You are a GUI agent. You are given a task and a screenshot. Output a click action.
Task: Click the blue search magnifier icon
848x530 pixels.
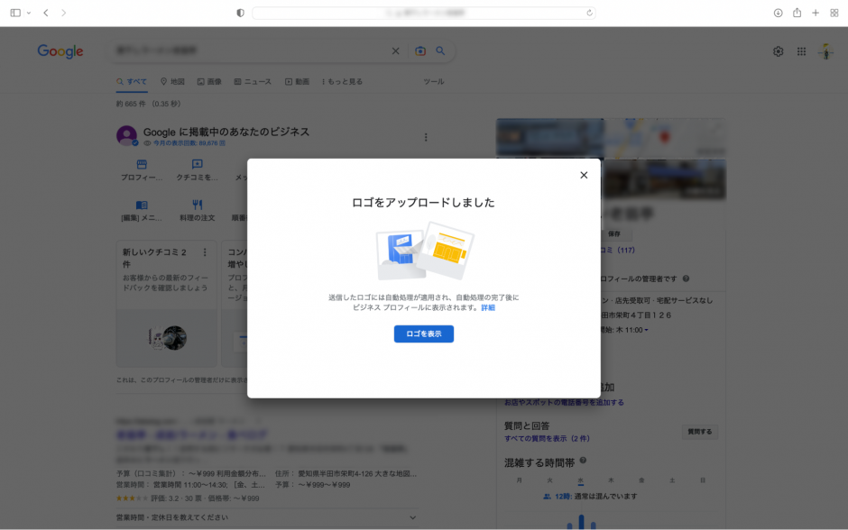coord(441,51)
